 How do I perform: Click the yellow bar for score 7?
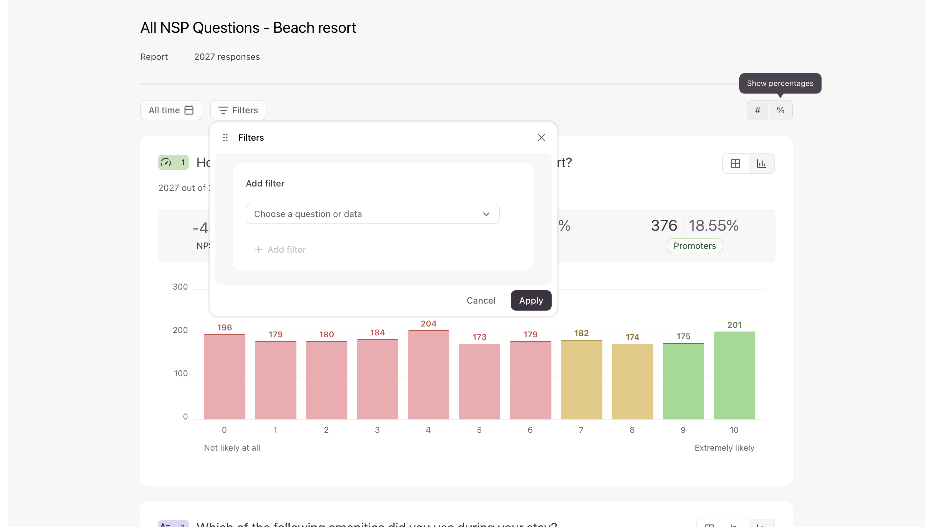[x=581, y=379]
